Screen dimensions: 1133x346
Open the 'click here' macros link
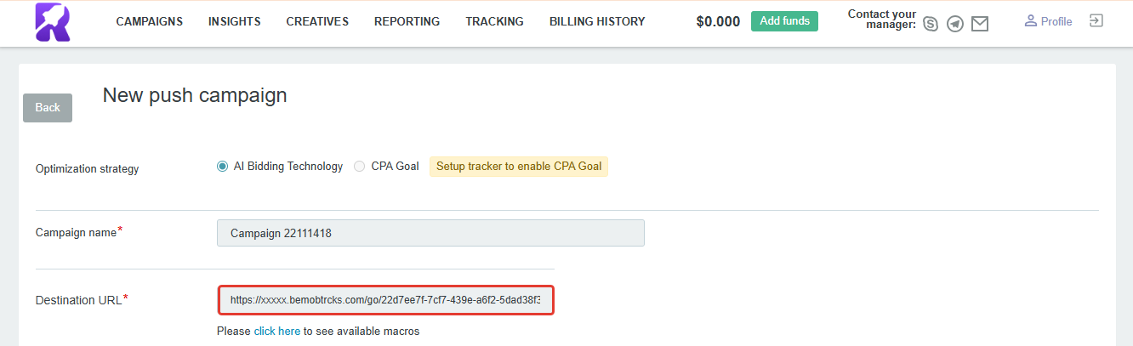click(x=277, y=331)
